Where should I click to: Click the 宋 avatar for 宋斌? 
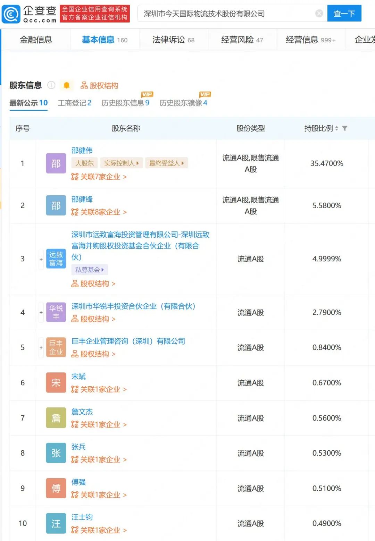coord(56,383)
